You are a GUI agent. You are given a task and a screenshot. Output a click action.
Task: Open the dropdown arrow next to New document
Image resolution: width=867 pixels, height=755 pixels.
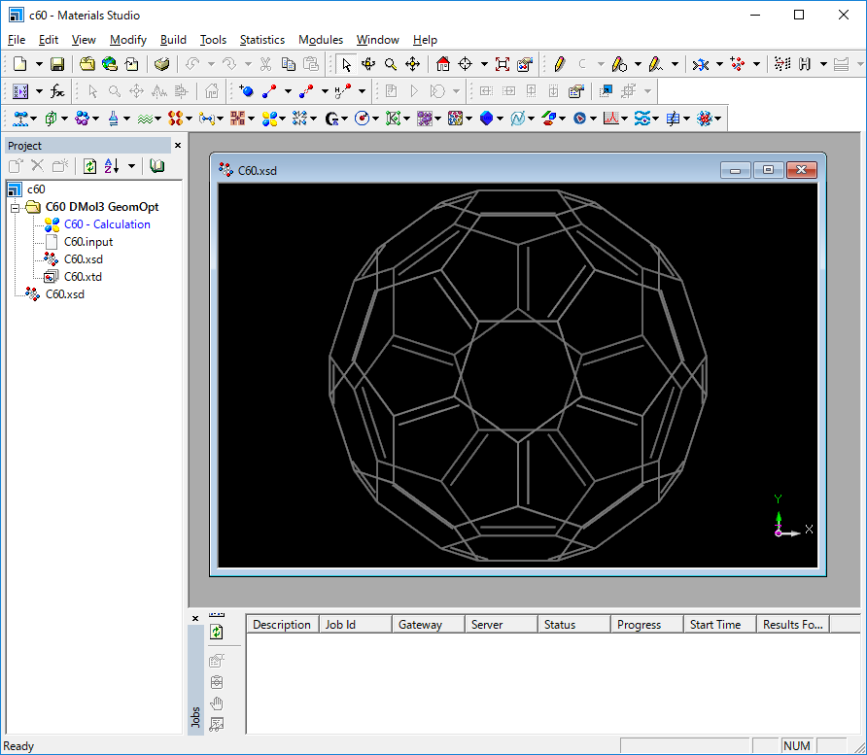39,64
